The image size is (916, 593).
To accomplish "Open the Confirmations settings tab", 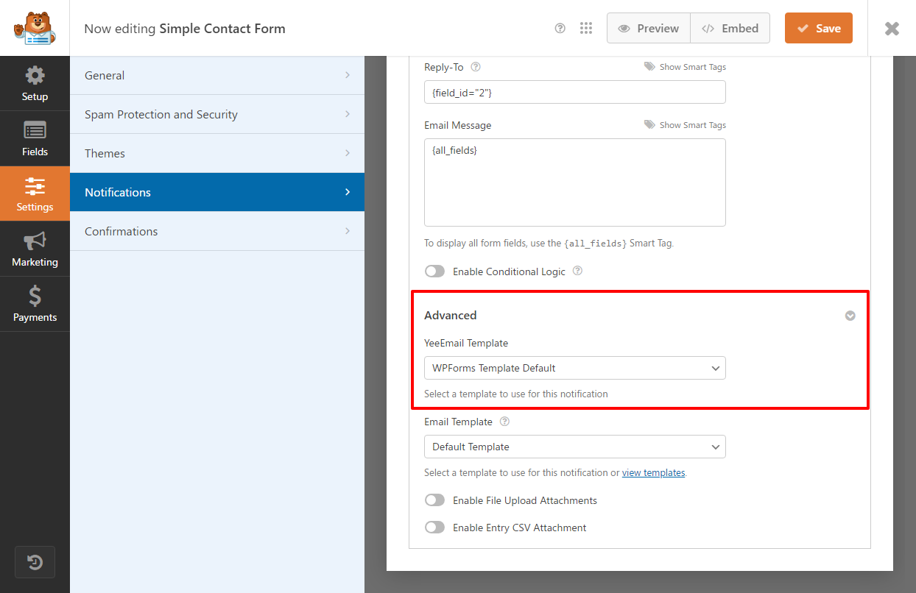I will click(x=217, y=231).
